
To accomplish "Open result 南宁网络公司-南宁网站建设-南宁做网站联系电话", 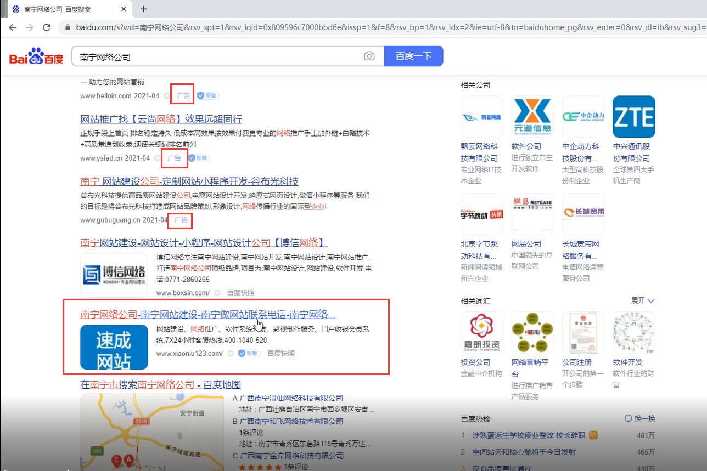I will point(207,314).
